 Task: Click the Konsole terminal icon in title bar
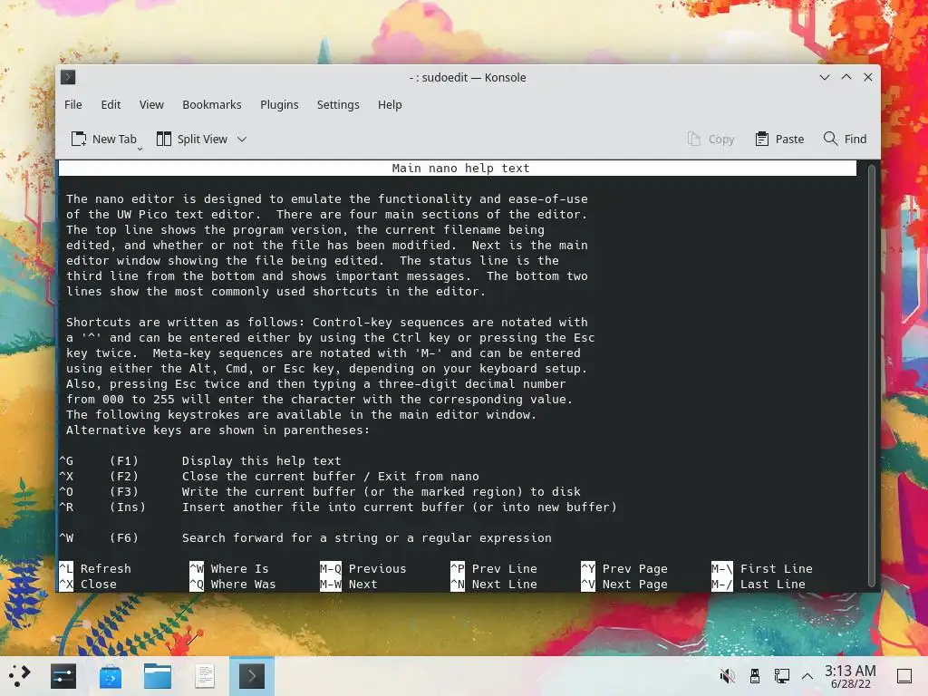pos(68,77)
